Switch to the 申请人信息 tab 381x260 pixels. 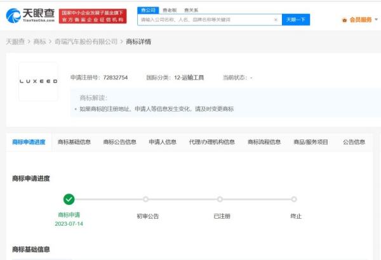point(163,142)
